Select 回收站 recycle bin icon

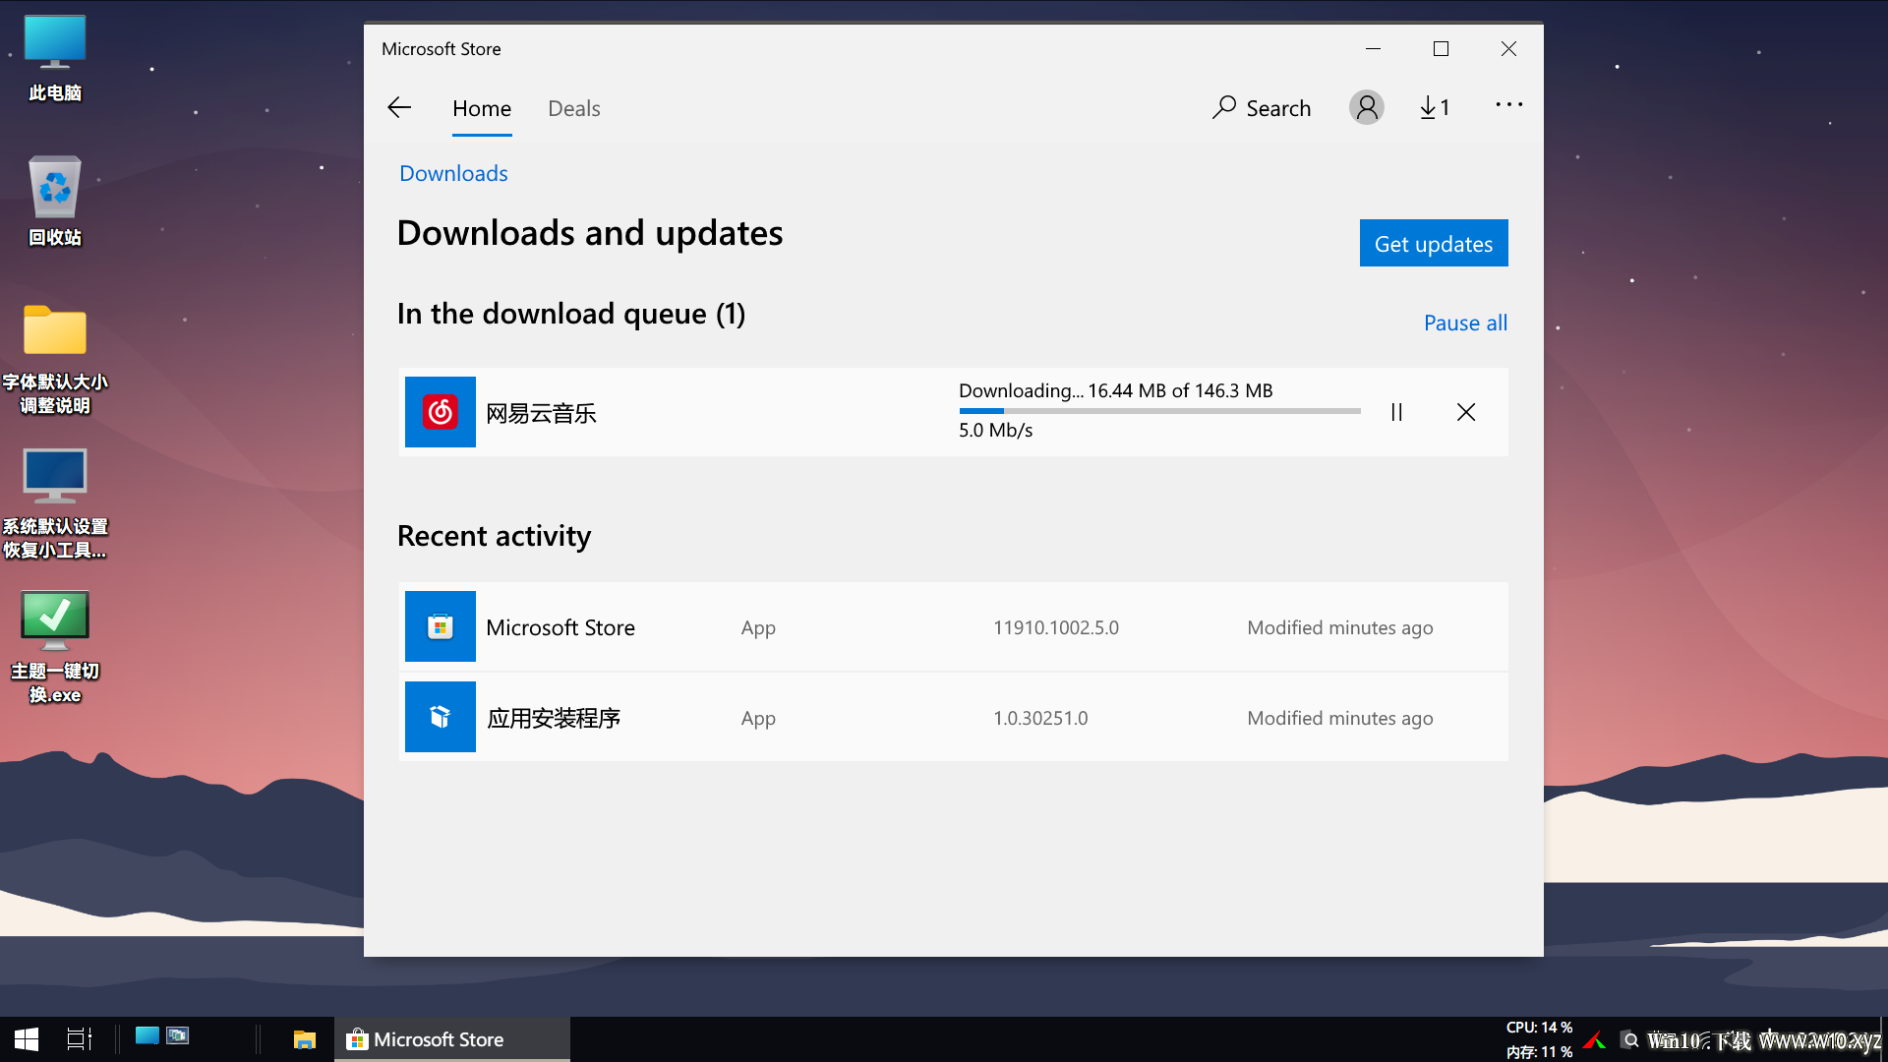pos(55,202)
